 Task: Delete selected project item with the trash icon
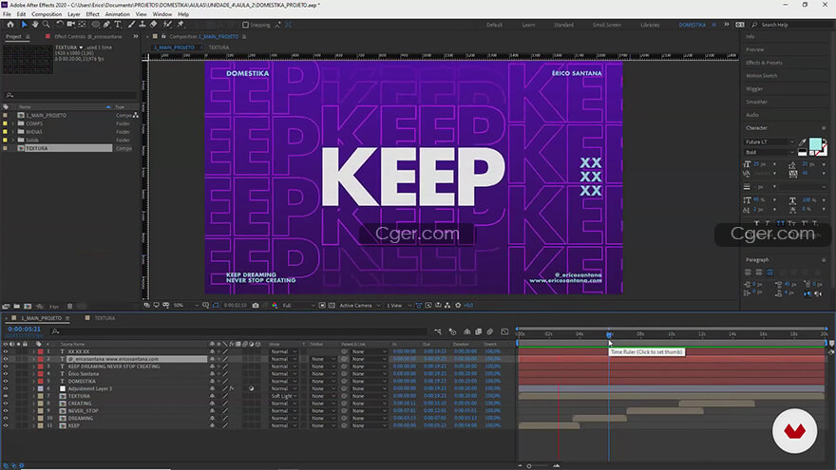[x=70, y=307]
